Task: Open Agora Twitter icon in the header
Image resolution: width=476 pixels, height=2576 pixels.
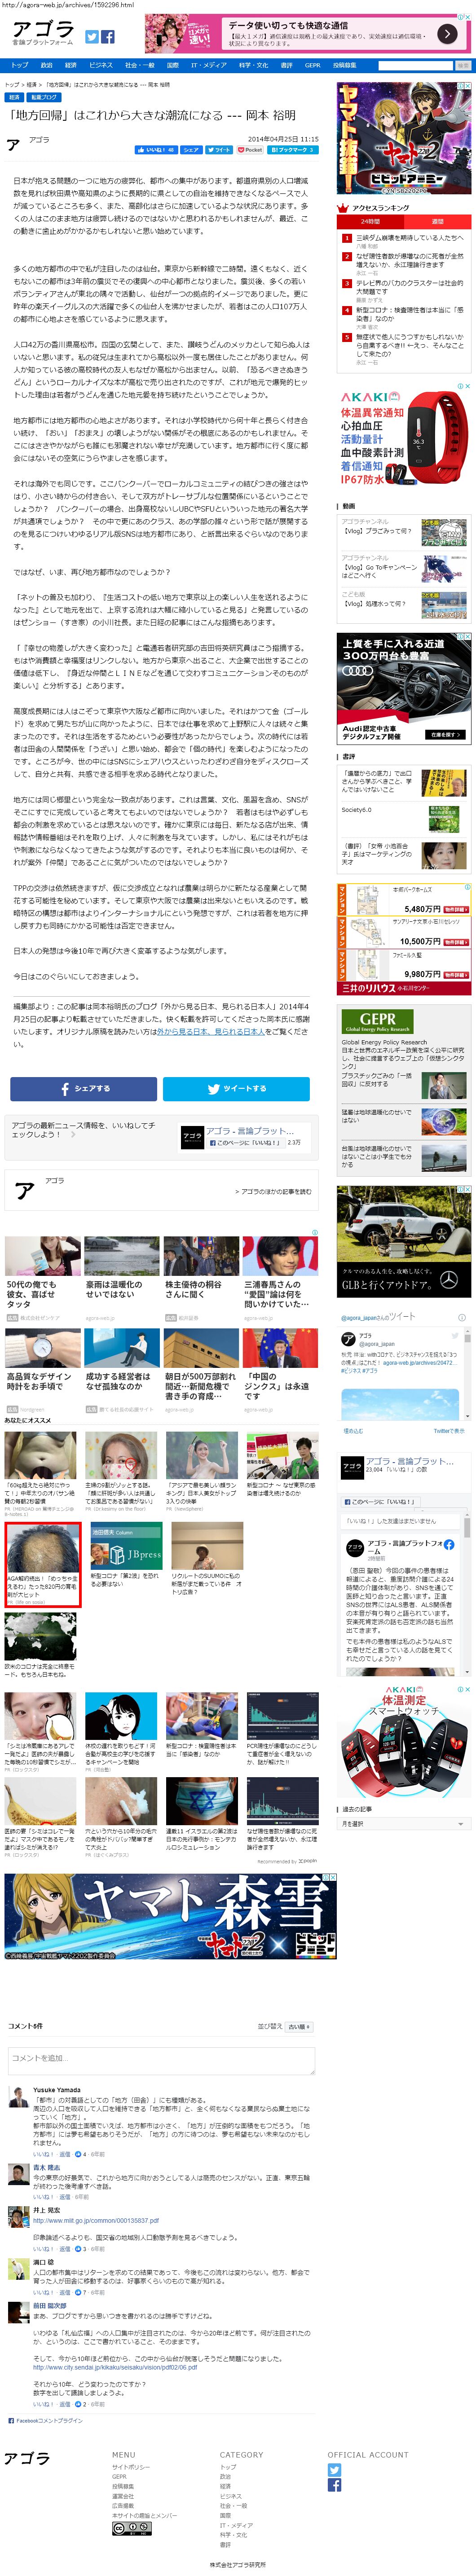Action: pos(91,37)
